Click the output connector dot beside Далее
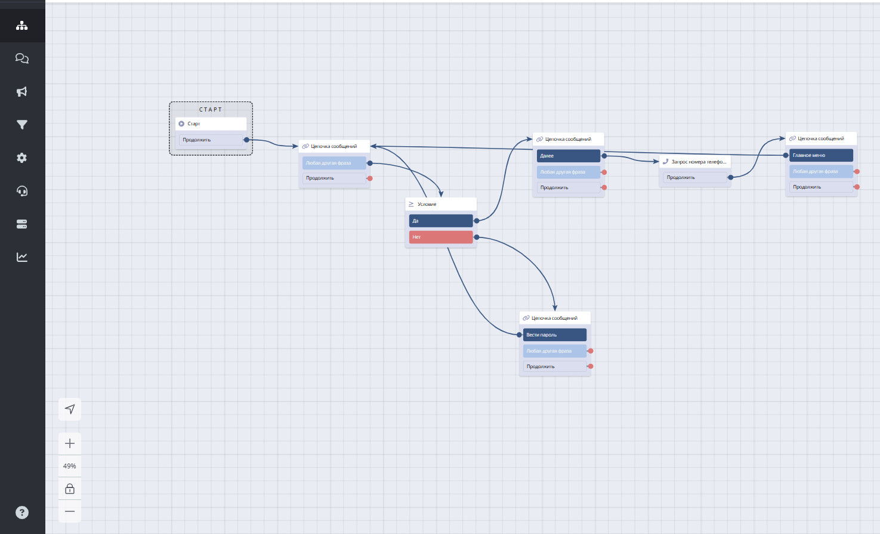Screen dimensions: 880x534 coord(604,156)
